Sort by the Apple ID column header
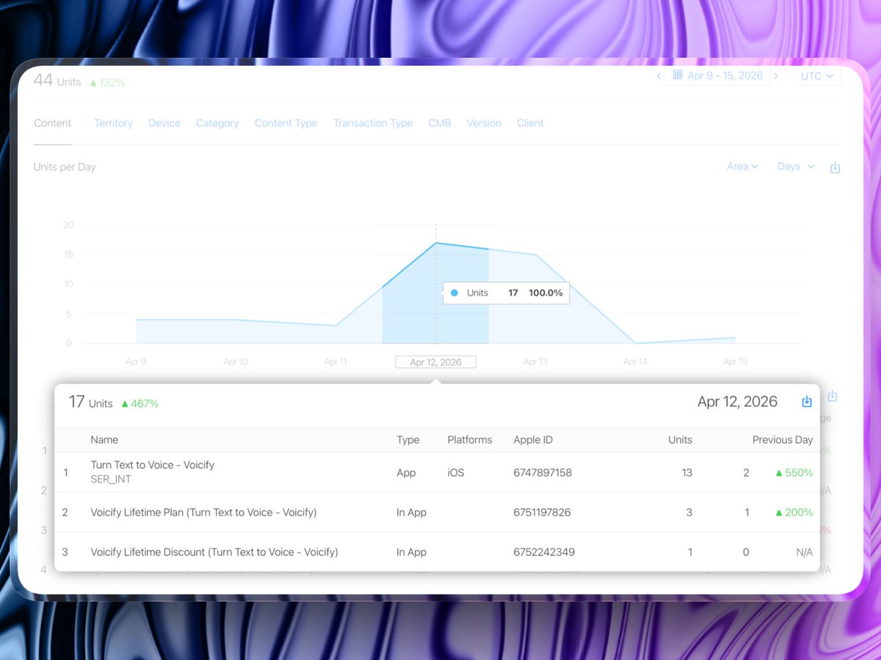The image size is (881, 660). [x=533, y=440]
